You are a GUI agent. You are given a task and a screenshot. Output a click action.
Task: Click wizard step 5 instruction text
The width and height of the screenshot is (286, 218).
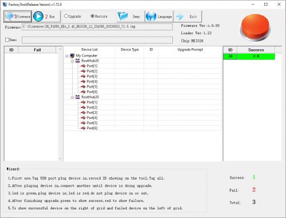[95, 208]
